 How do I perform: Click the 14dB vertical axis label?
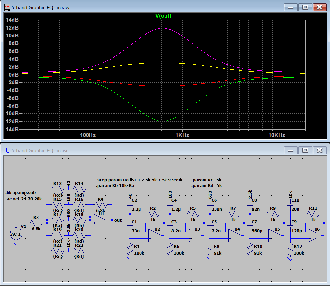(x=12, y=20)
